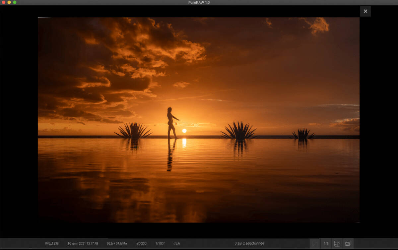Click the 93.5 + 34.6 Mo file size
Image resolution: width=398 pixels, height=250 pixels.
point(117,243)
